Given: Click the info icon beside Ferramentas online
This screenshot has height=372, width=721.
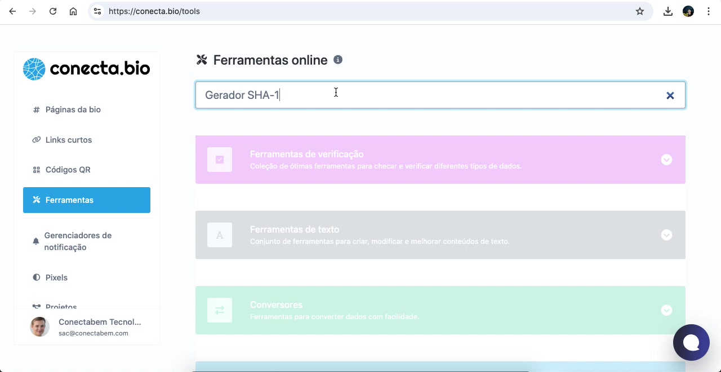Looking at the screenshot, I should (x=338, y=60).
